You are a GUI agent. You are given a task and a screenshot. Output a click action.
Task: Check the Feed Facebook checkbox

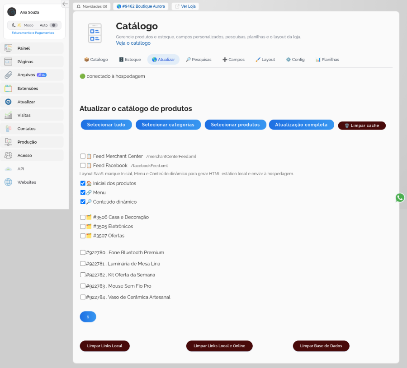[83, 165]
